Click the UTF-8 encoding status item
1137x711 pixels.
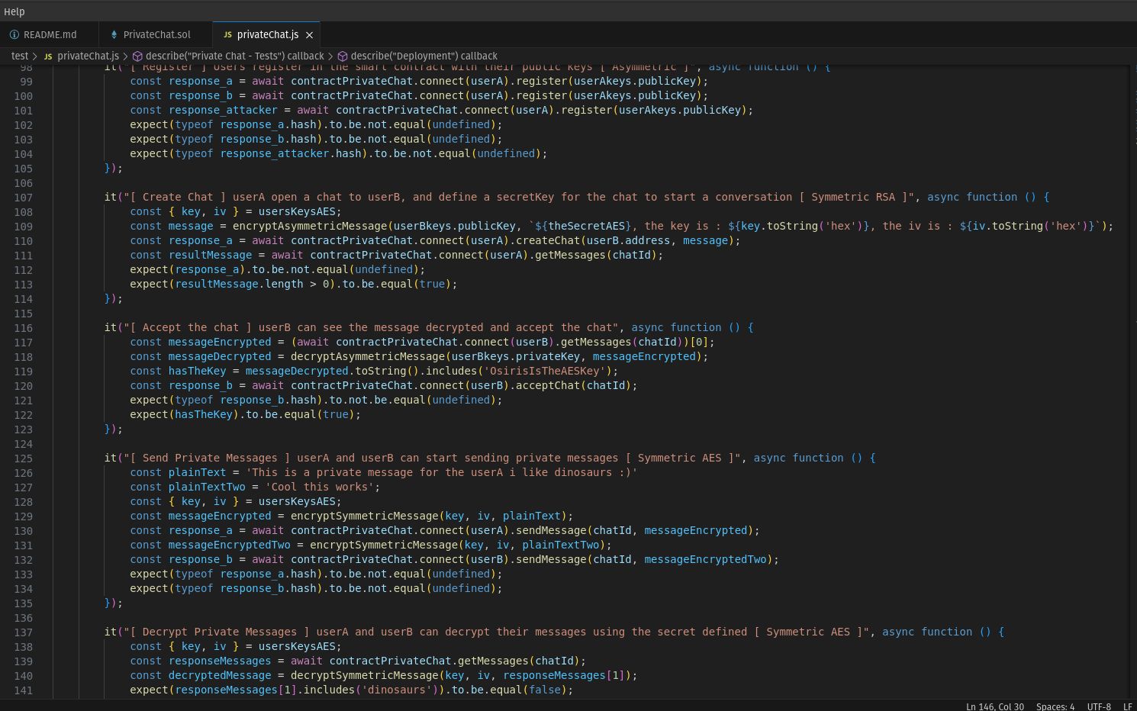coord(1099,706)
